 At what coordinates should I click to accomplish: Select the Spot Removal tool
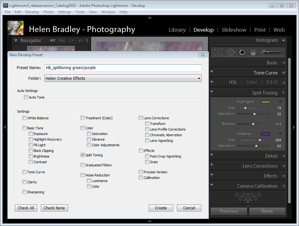(x=231, y=52)
